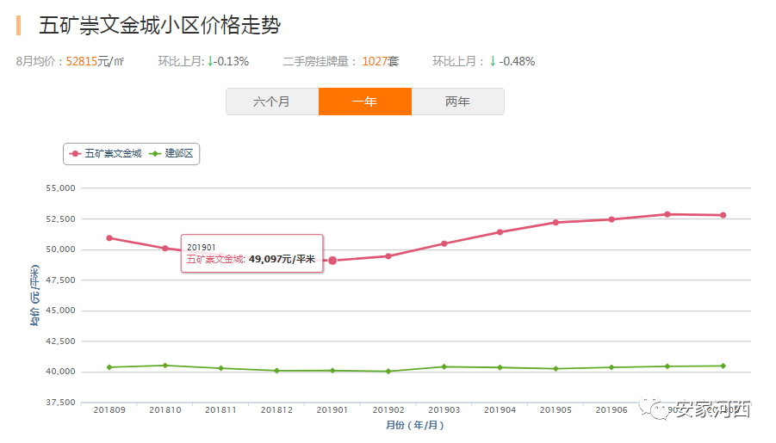Image resolution: width=776 pixels, height=443 pixels.
Task: Click the 201902 green data point
Action: coord(388,372)
